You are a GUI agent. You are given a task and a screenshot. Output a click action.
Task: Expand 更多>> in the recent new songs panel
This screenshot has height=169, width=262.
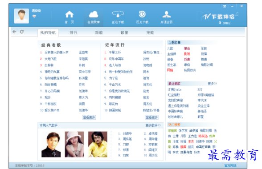click(x=213, y=84)
